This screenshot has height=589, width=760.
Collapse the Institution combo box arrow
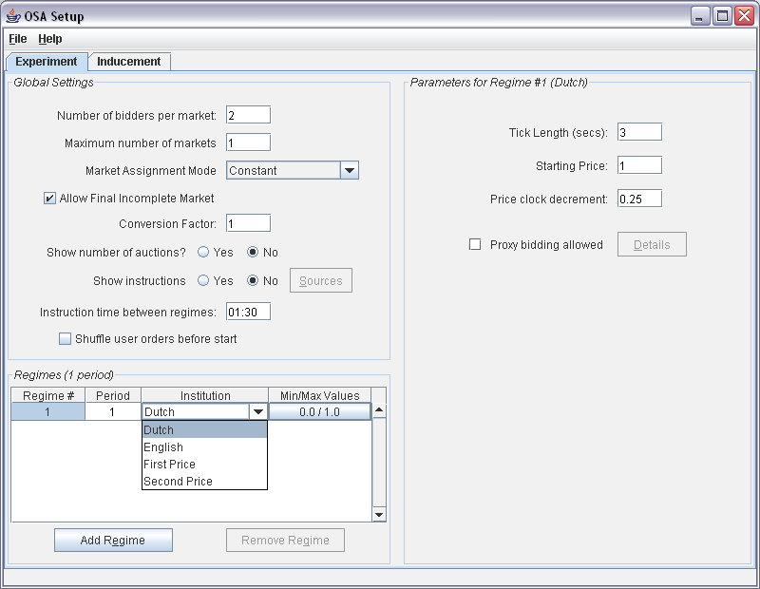pos(258,412)
